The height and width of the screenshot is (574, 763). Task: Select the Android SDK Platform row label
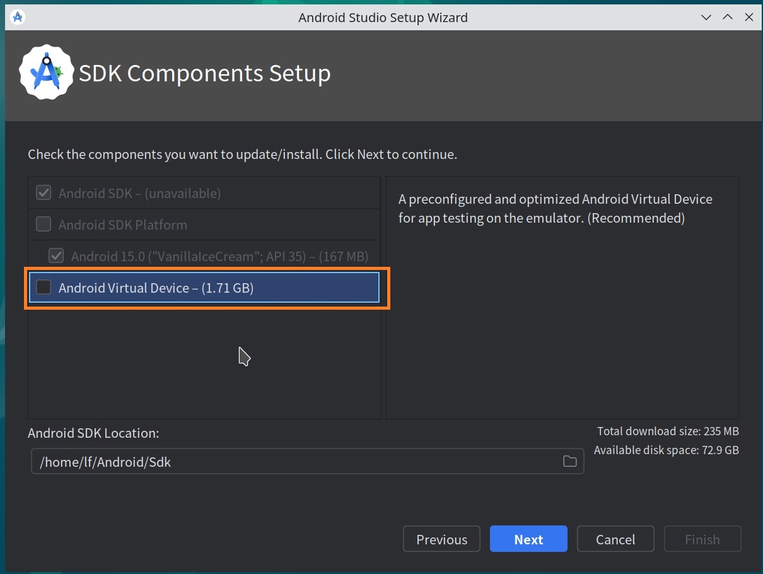pos(122,225)
